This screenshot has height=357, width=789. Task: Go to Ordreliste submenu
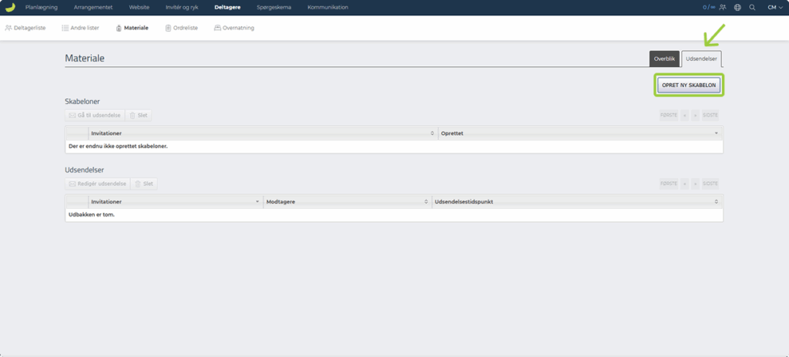(x=182, y=29)
